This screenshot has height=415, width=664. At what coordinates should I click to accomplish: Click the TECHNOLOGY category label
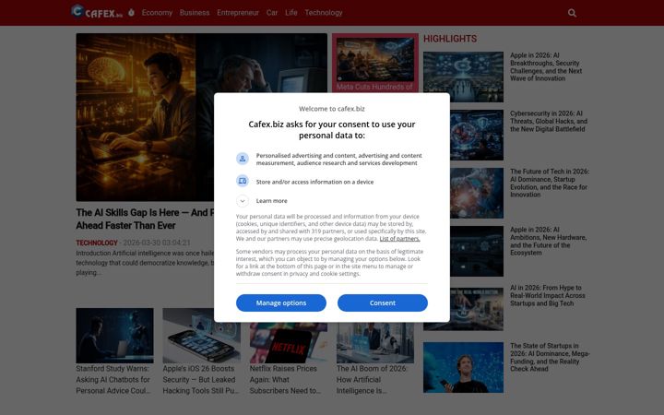pos(97,243)
